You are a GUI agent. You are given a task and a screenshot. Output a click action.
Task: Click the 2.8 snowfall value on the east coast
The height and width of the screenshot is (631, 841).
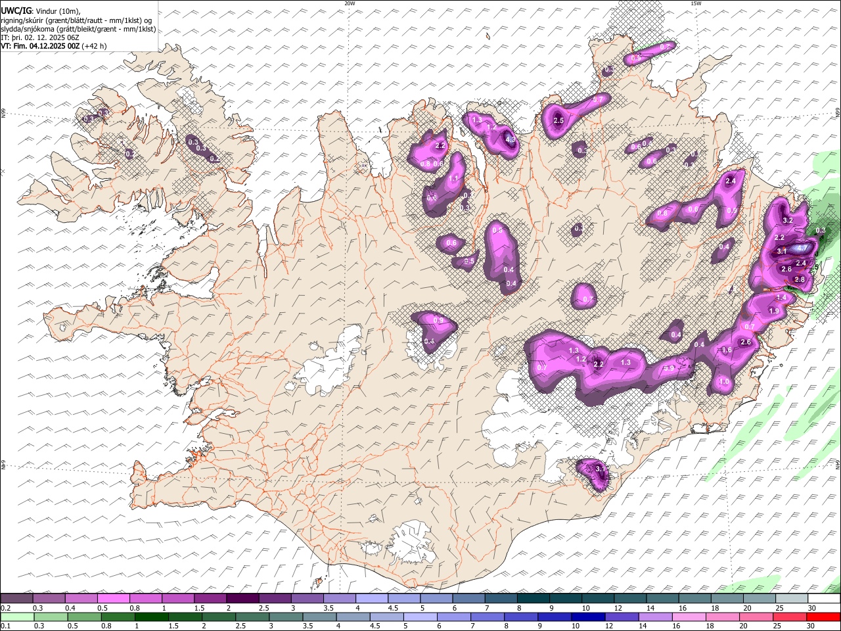click(x=800, y=280)
